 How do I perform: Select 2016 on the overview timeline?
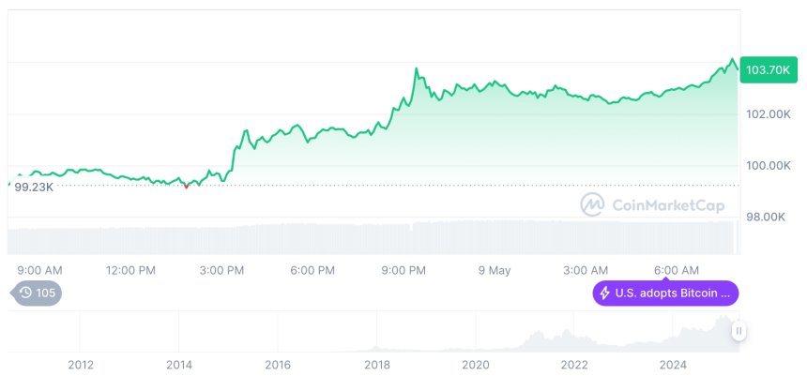(x=278, y=364)
